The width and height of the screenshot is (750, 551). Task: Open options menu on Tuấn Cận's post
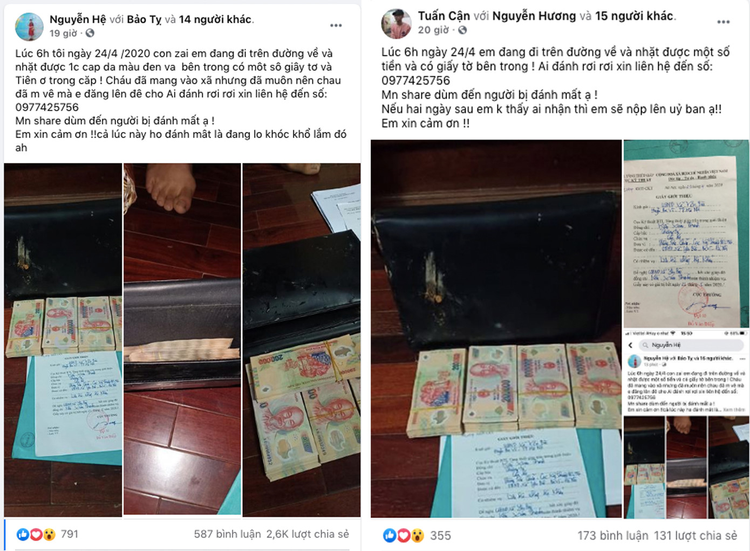[724, 22]
